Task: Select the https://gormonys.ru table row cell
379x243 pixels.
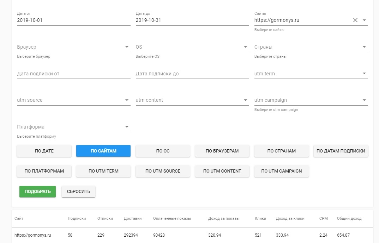Action: point(32,235)
